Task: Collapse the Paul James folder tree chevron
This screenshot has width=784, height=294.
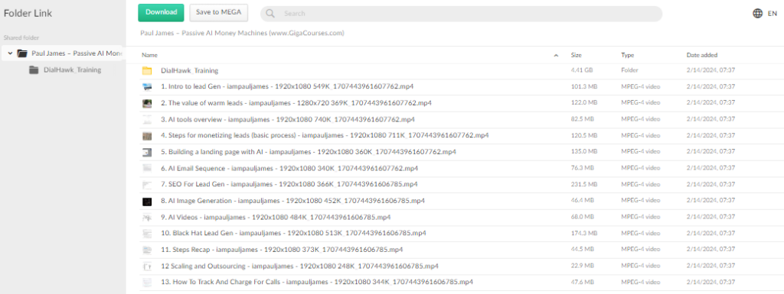Action: click(10, 53)
